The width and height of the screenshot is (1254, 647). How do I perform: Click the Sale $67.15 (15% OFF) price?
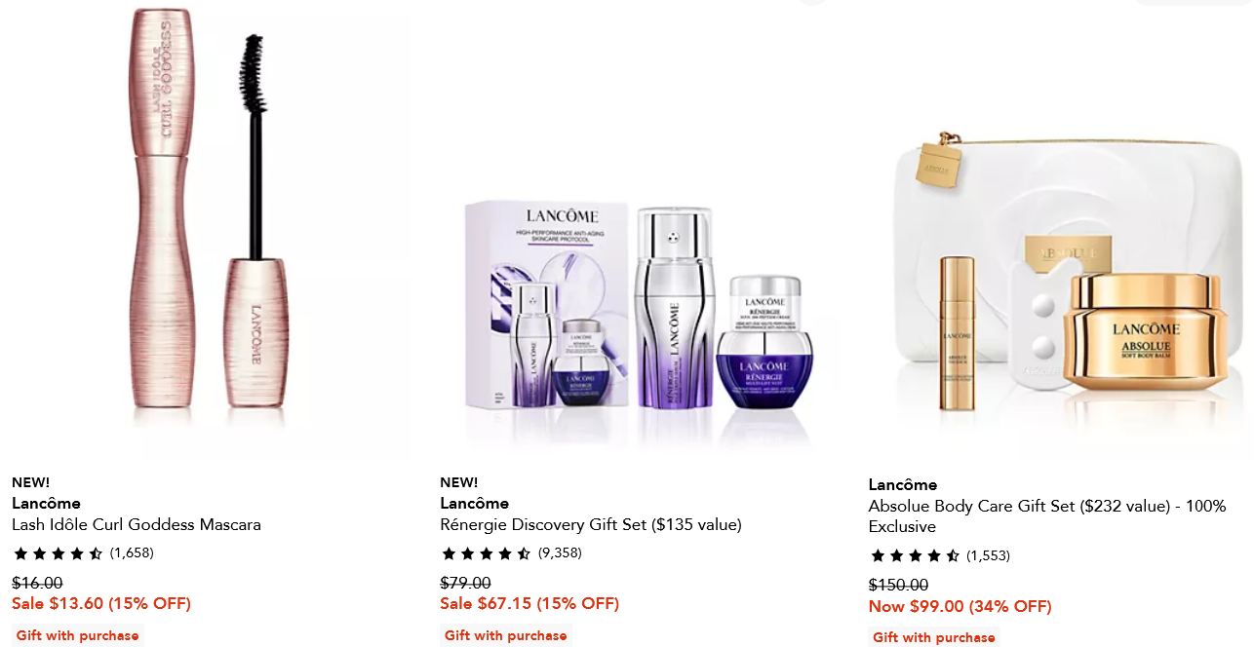click(x=529, y=603)
